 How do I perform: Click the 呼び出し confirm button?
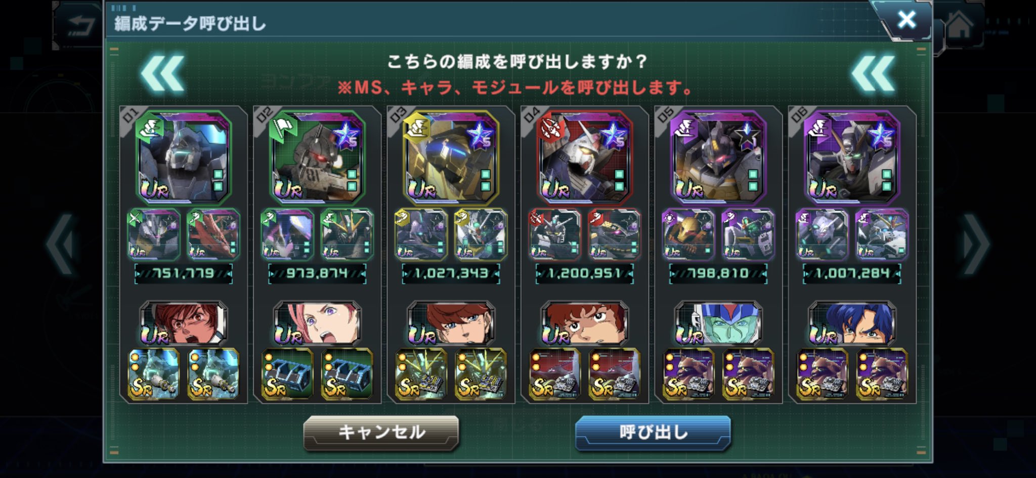pos(653,433)
